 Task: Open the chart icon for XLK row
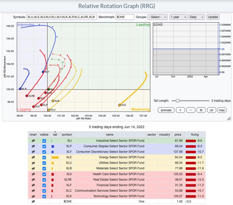(33, 196)
